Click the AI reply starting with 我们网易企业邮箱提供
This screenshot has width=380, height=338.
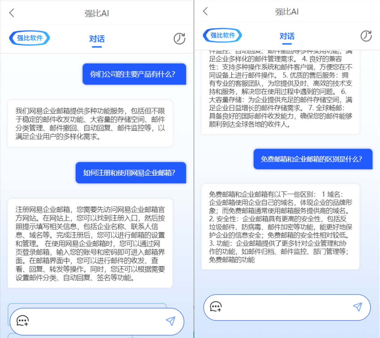[90, 124]
